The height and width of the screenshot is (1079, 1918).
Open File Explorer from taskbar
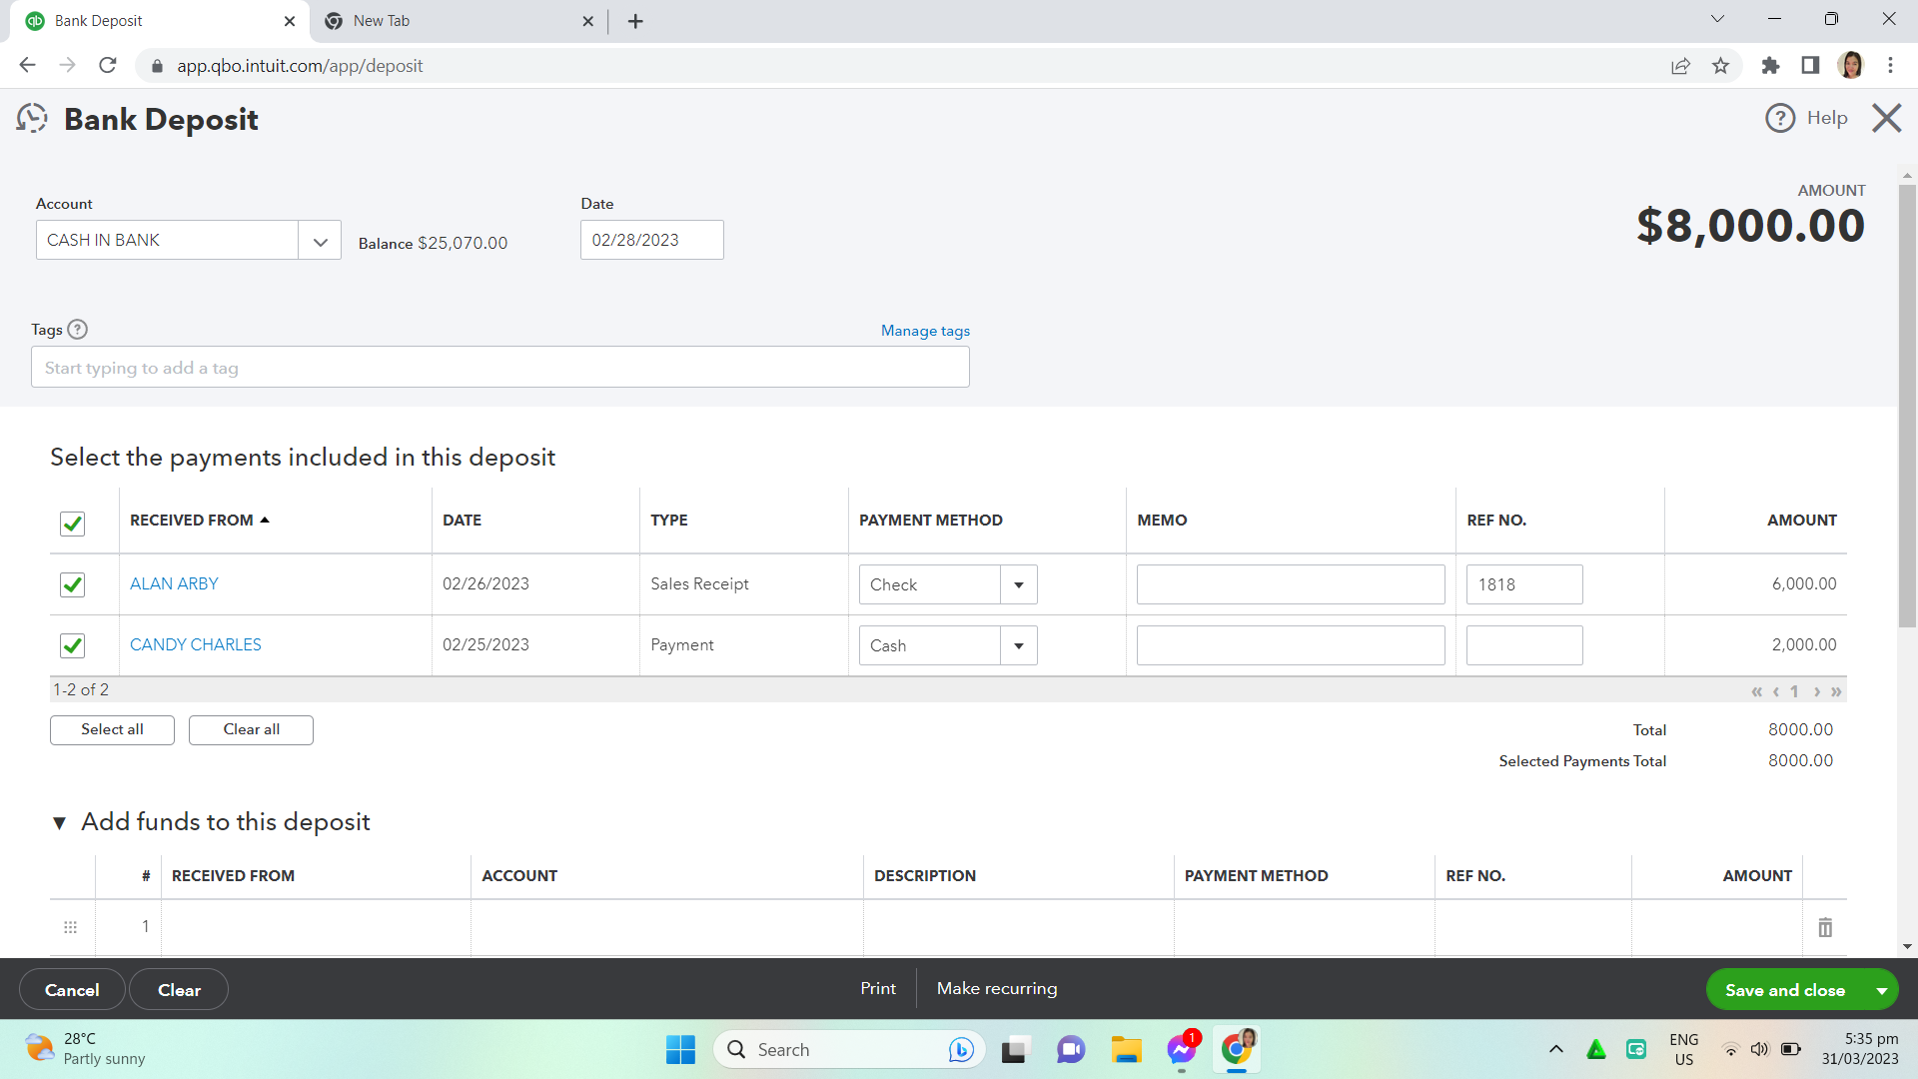click(1126, 1050)
